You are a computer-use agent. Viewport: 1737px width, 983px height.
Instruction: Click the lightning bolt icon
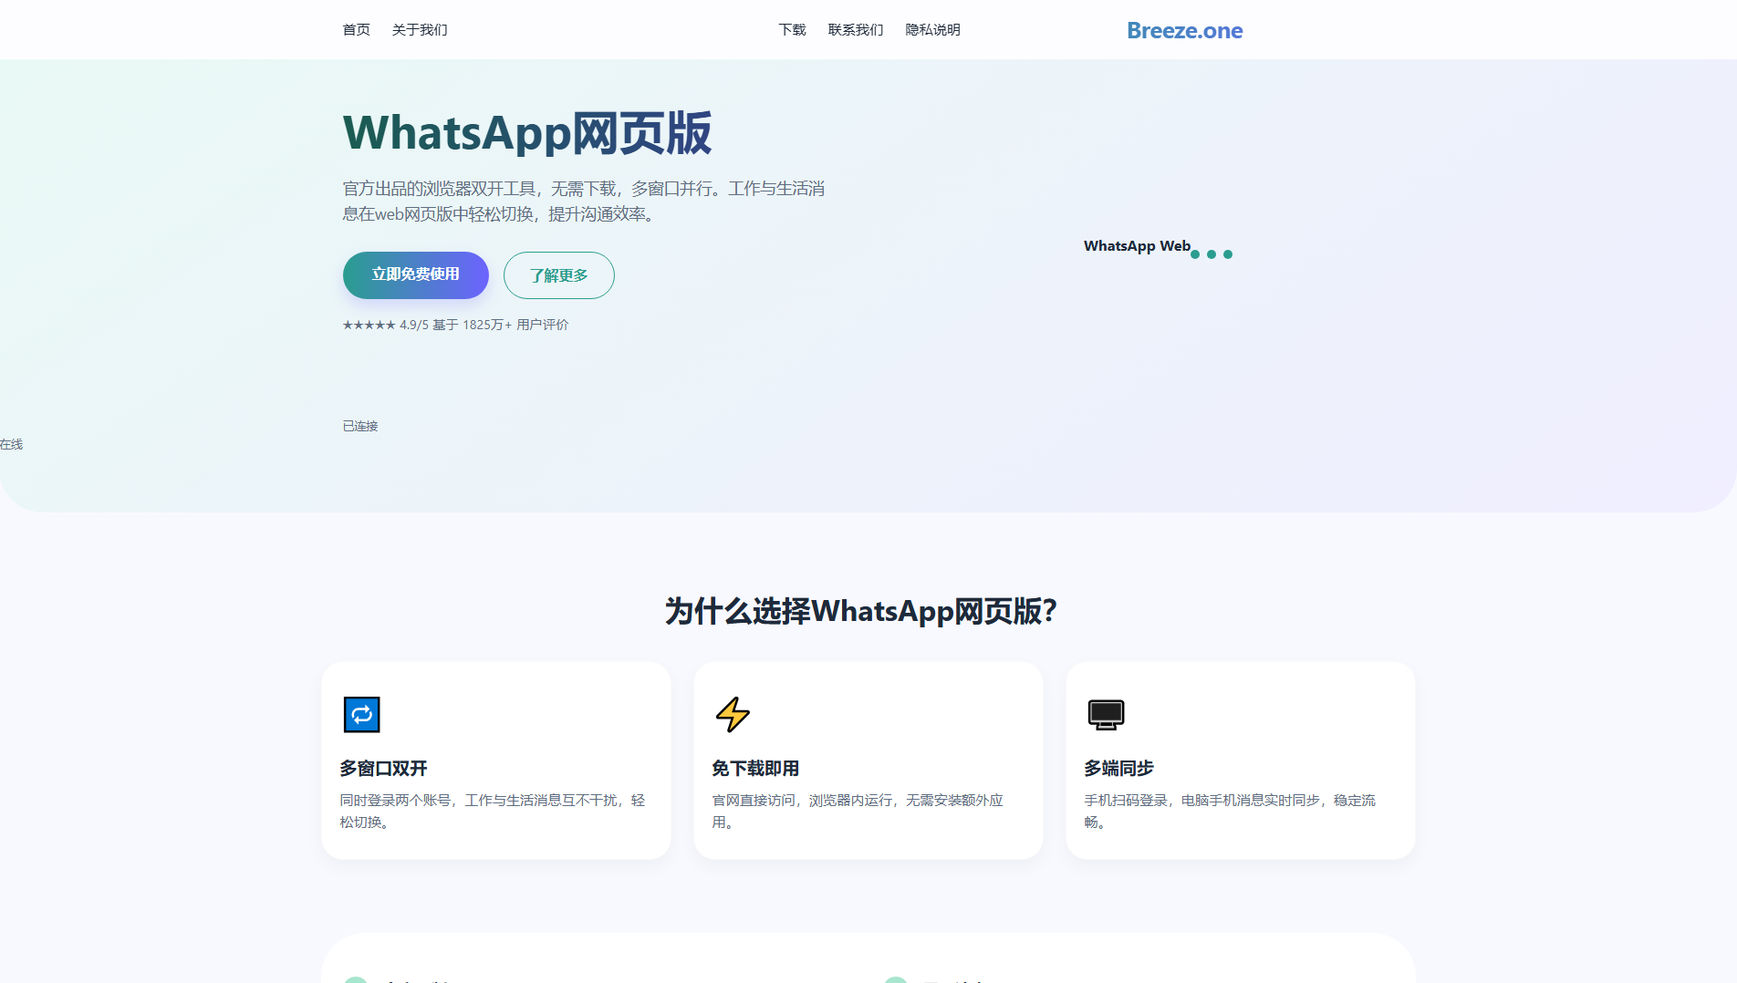click(733, 714)
